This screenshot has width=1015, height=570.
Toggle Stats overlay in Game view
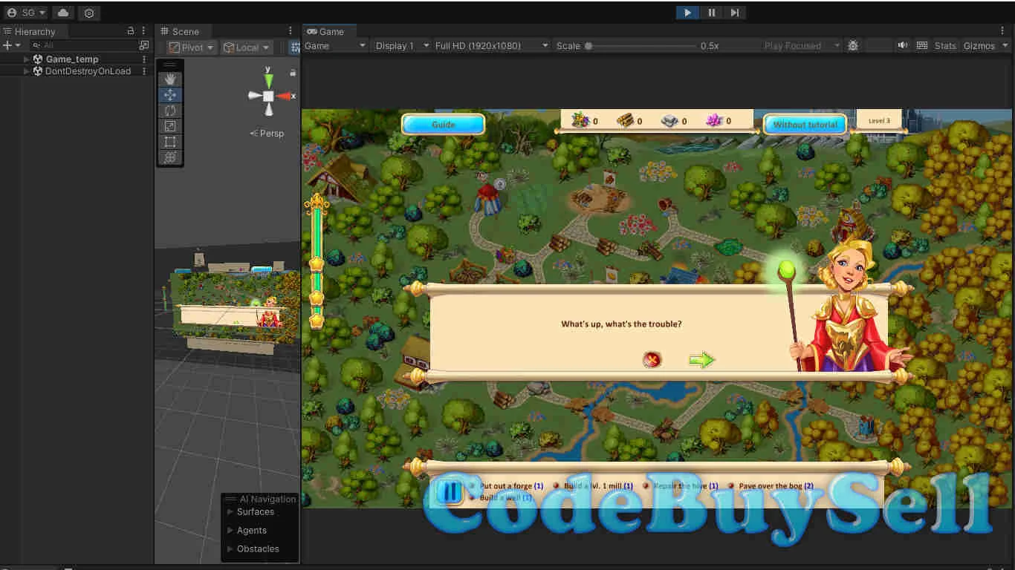click(x=945, y=45)
